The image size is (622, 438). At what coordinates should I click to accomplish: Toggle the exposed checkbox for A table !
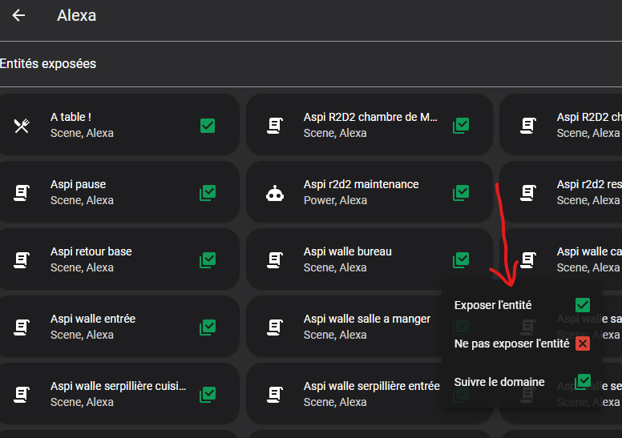click(x=208, y=126)
